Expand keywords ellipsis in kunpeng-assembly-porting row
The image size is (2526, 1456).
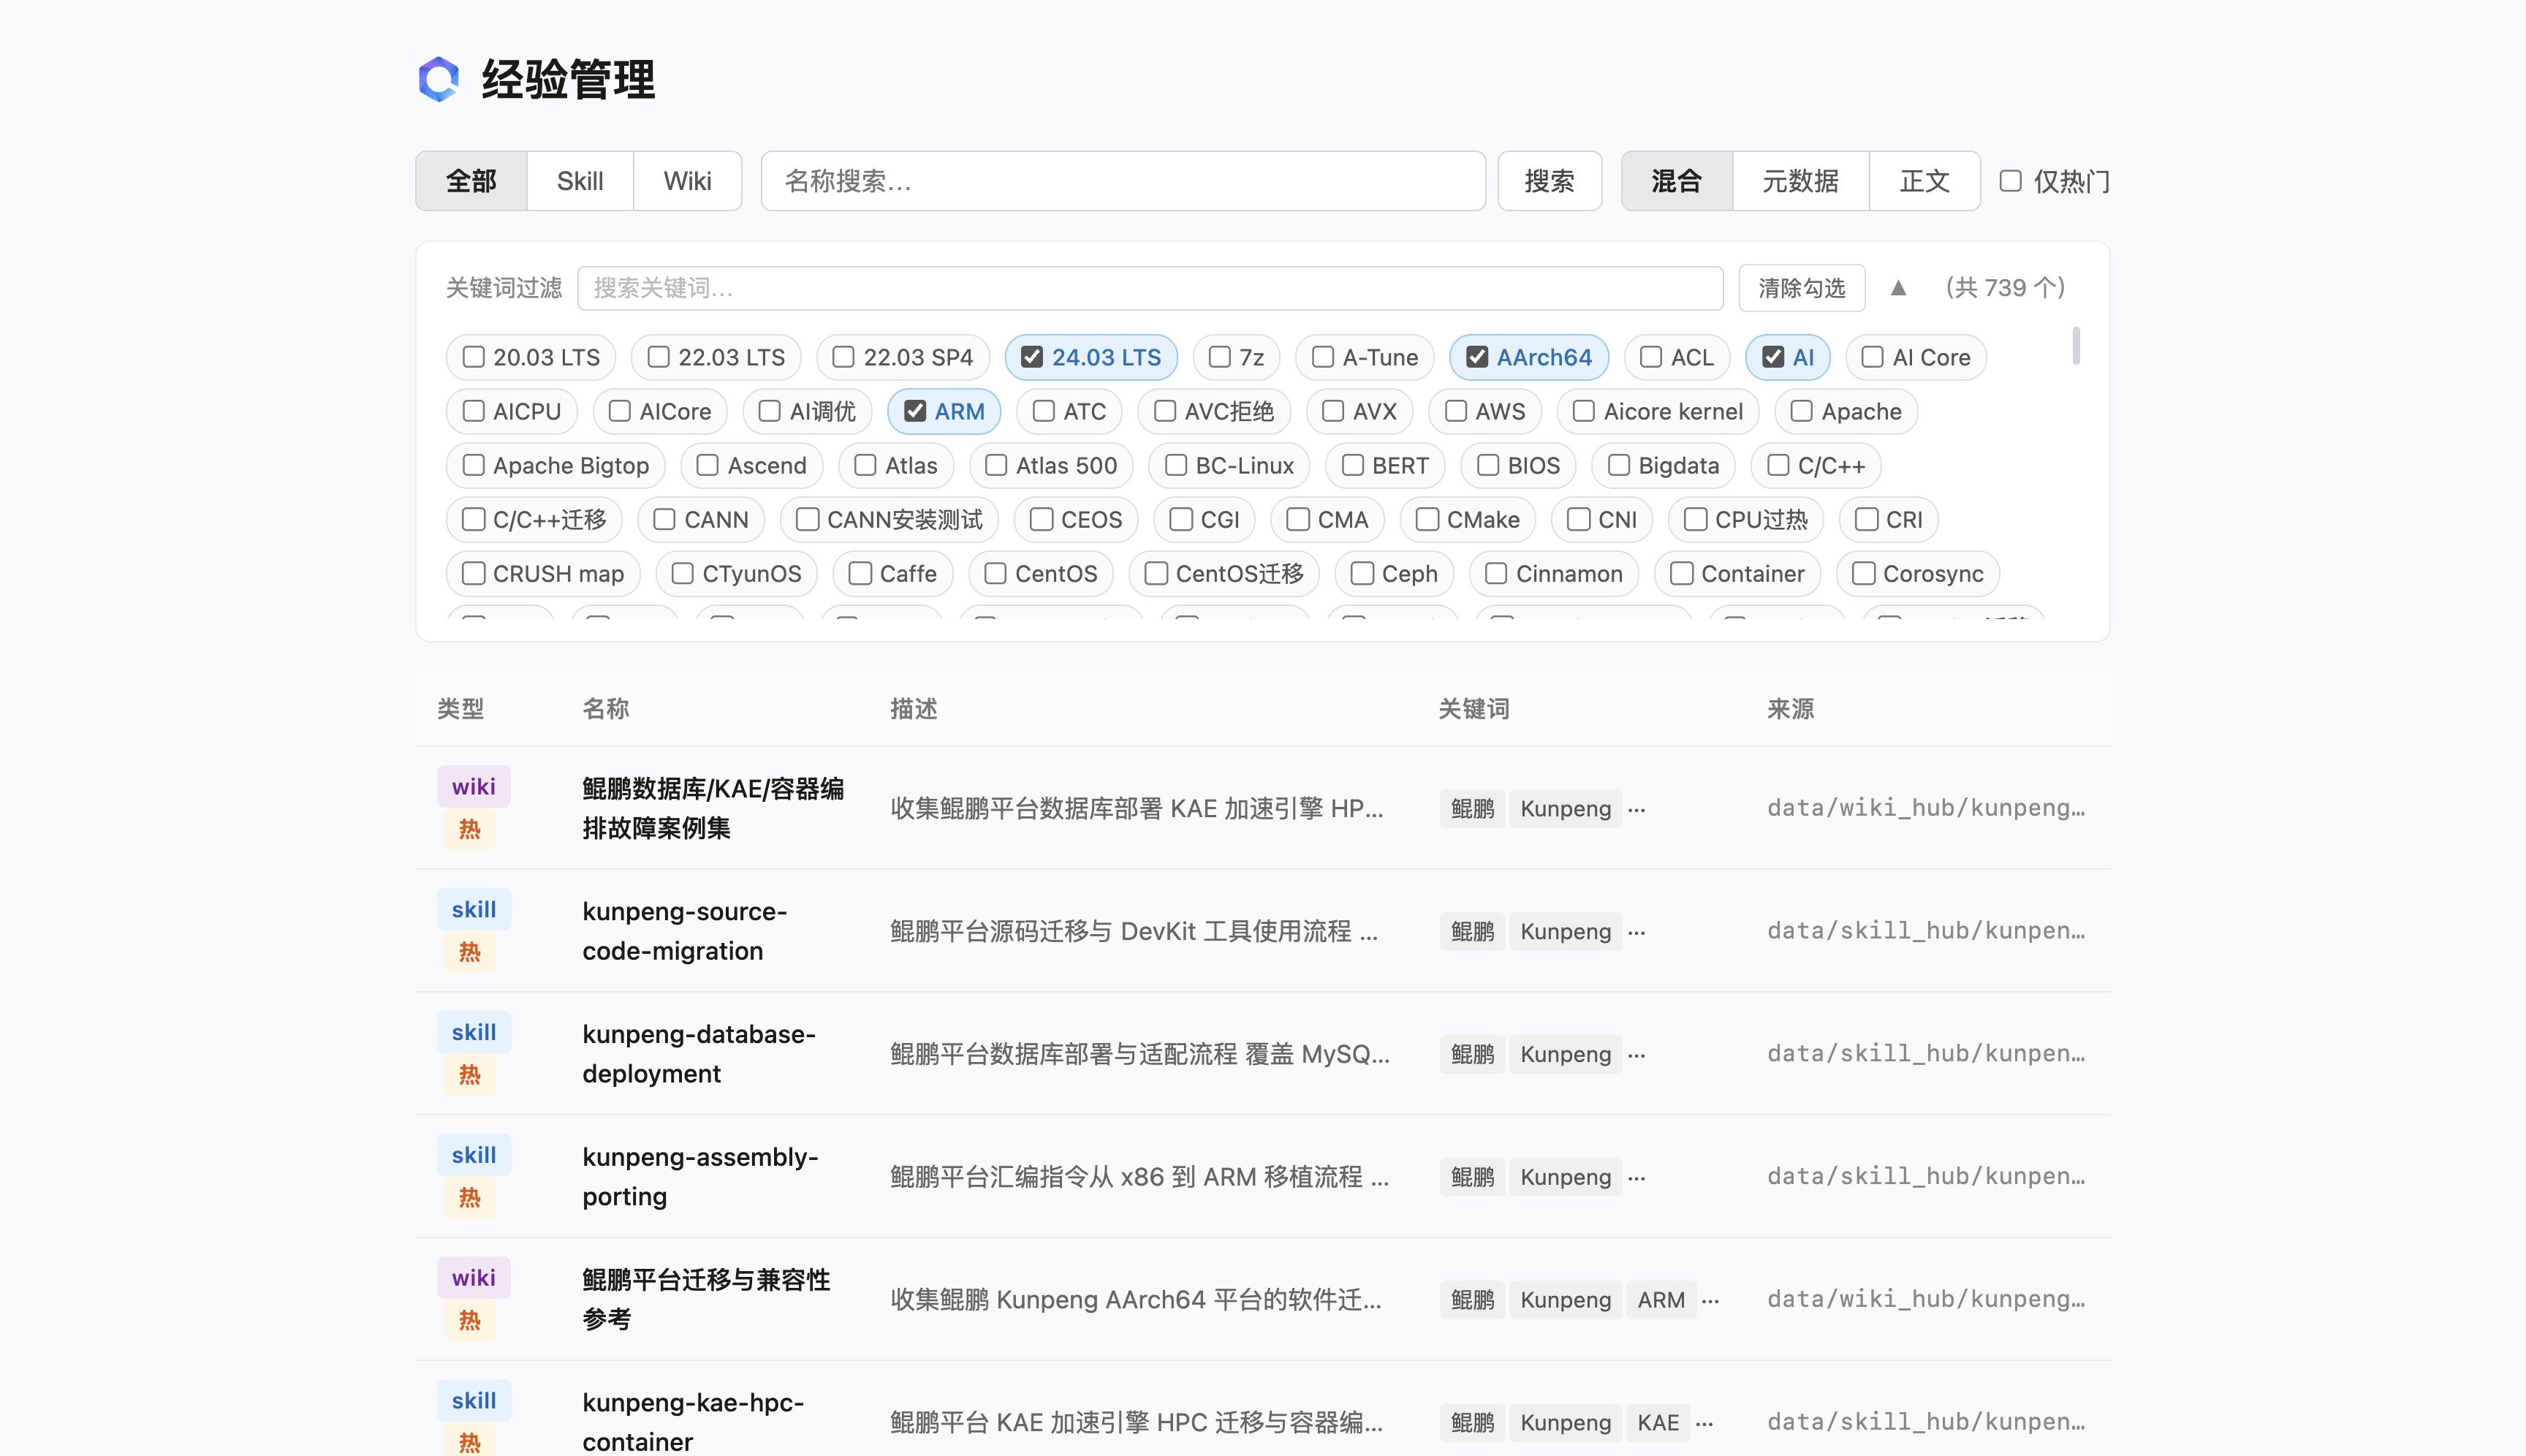(1636, 1177)
